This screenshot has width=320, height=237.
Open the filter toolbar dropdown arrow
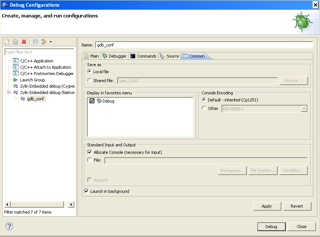click(x=51, y=42)
